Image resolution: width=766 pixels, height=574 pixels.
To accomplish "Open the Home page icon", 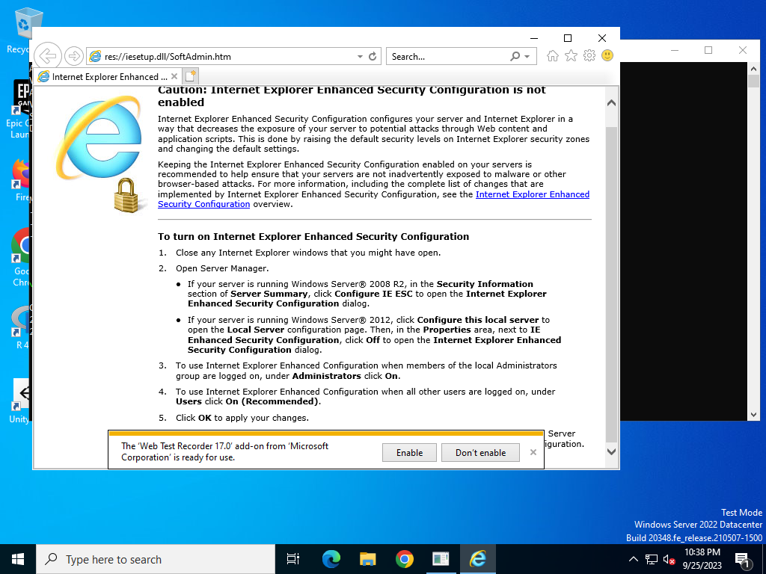I will 553,55.
